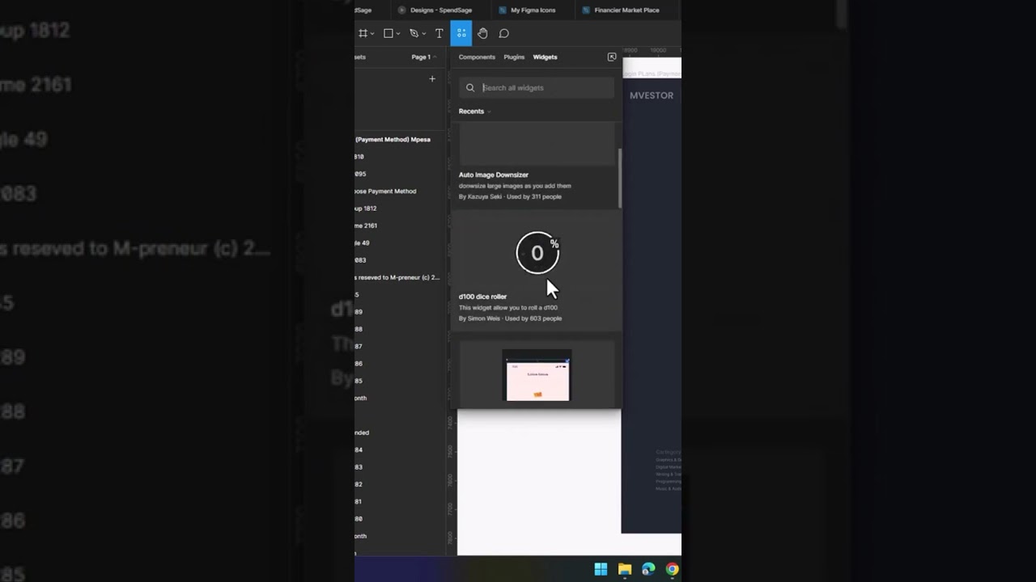Select the Rectangle shape tool
This screenshot has width=1036, height=582.
pyautogui.click(x=388, y=33)
